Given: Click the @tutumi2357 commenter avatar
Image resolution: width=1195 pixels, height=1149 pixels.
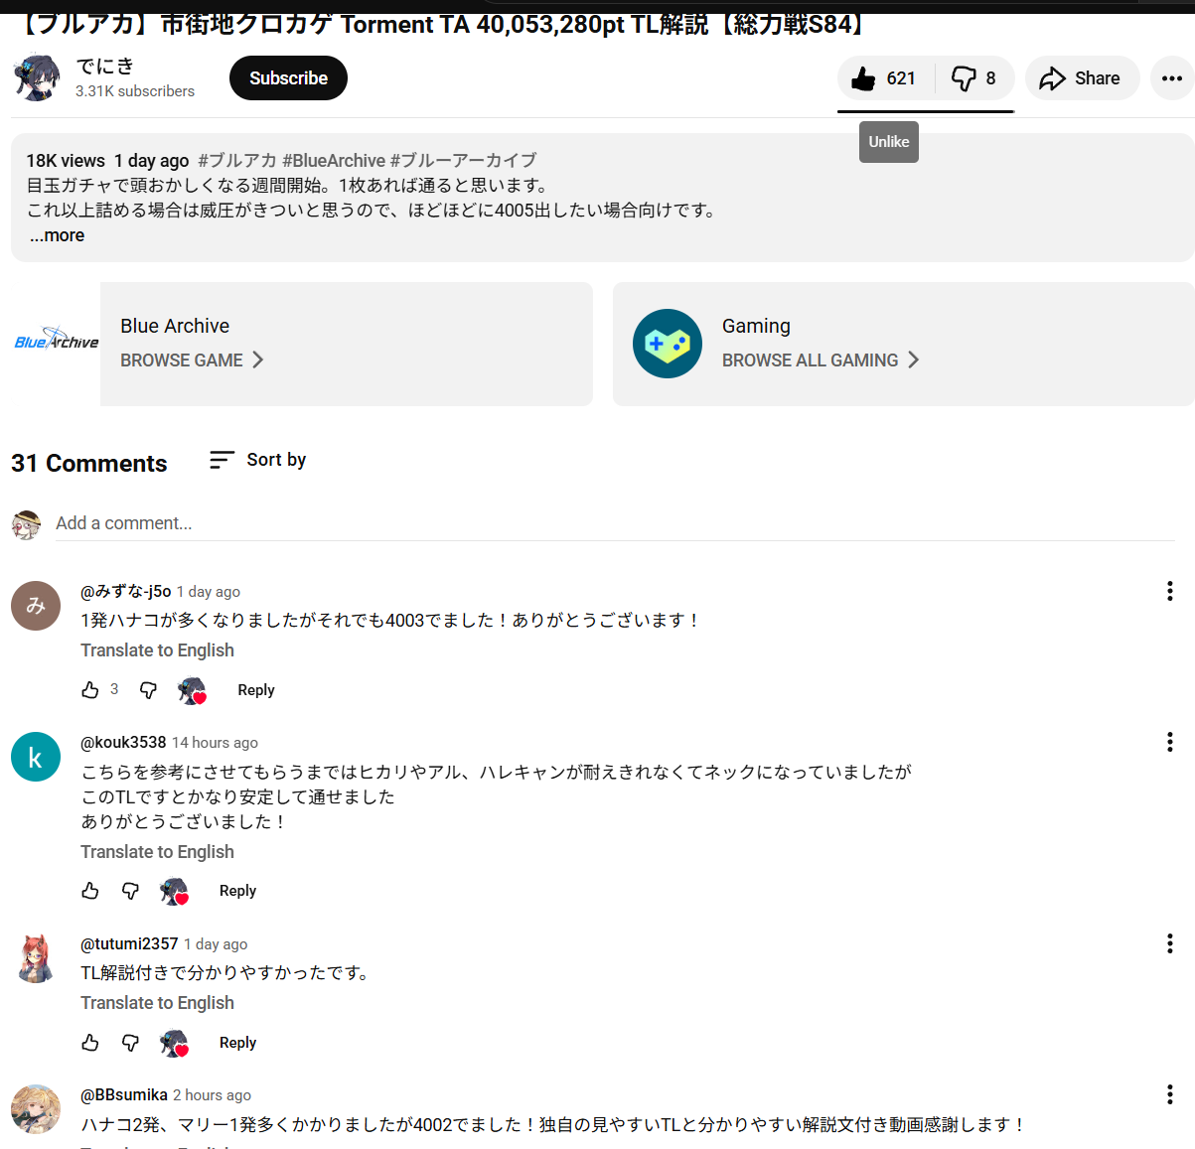Looking at the screenshot, I should coord(36,958).
